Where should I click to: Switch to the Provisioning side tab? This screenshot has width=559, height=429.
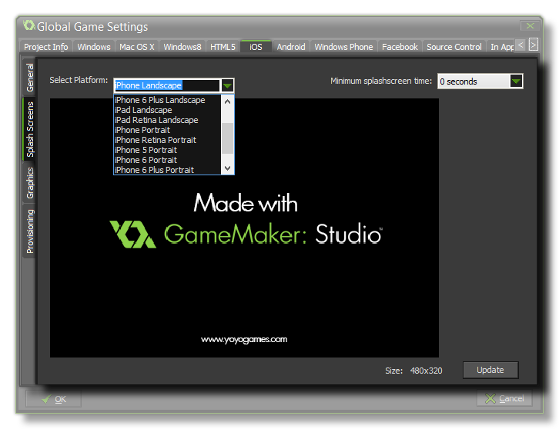click(30, 231)
